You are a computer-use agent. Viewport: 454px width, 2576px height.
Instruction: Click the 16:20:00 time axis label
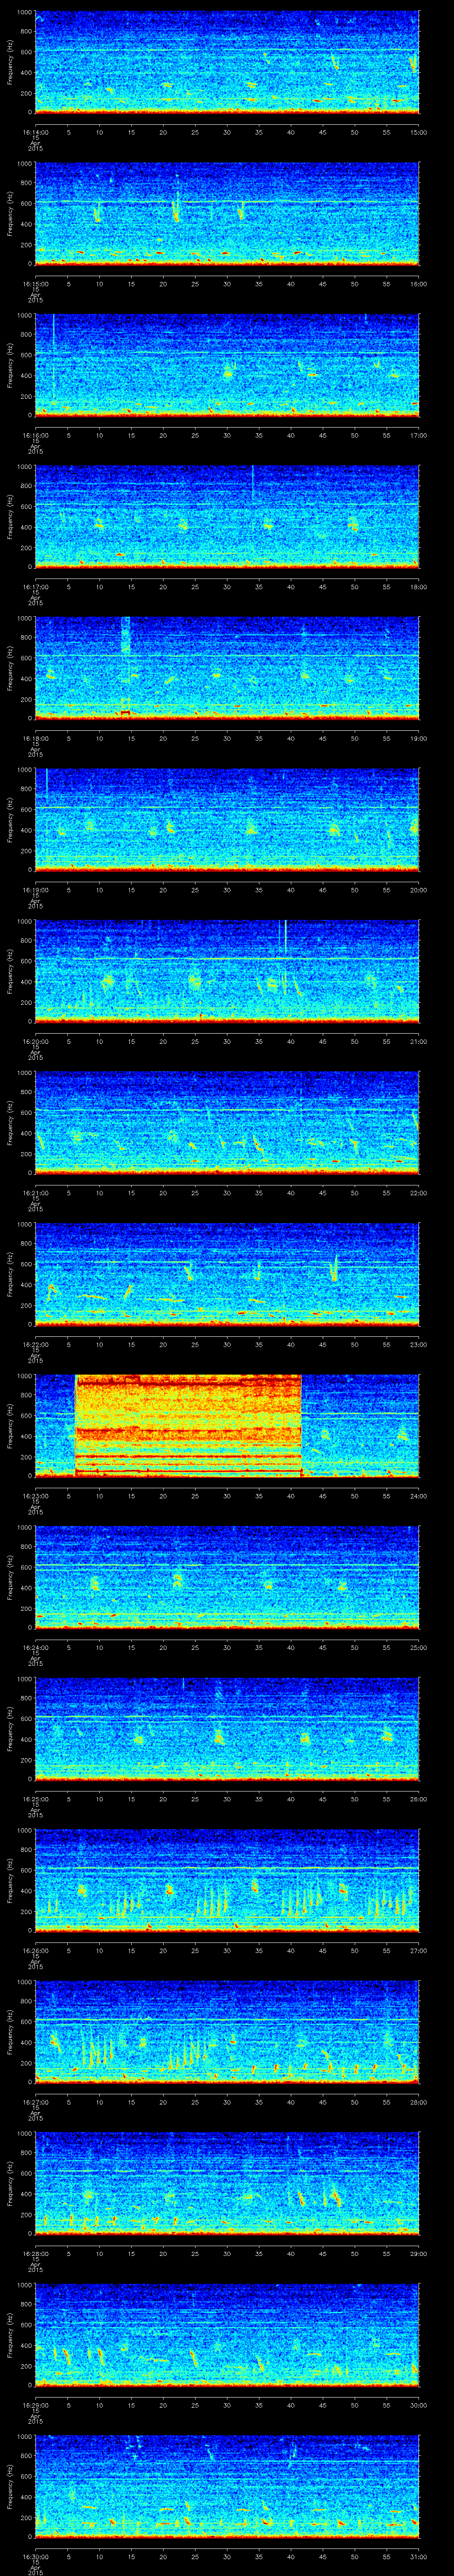click(x=35, y=1041)
